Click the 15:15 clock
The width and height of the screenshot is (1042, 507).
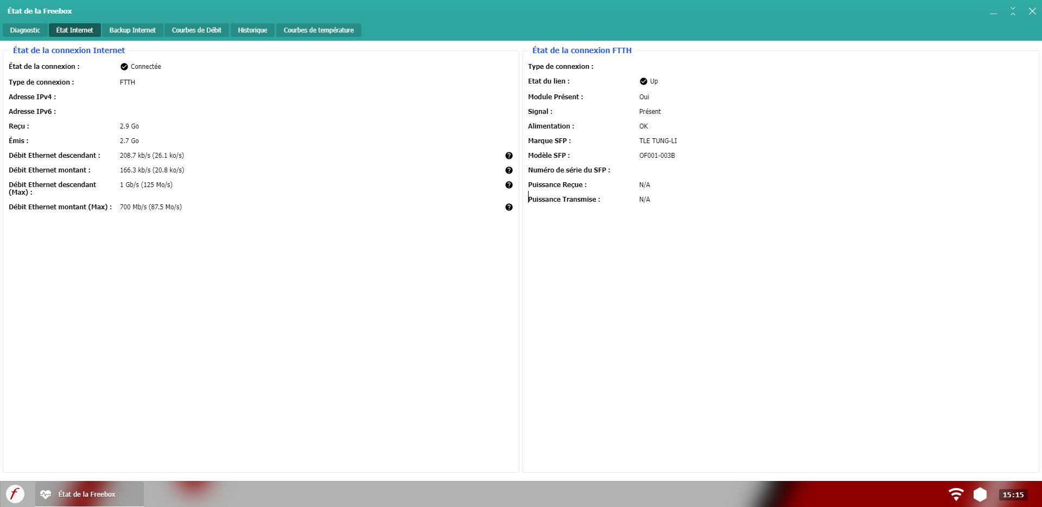click(x=1013, y=495)
